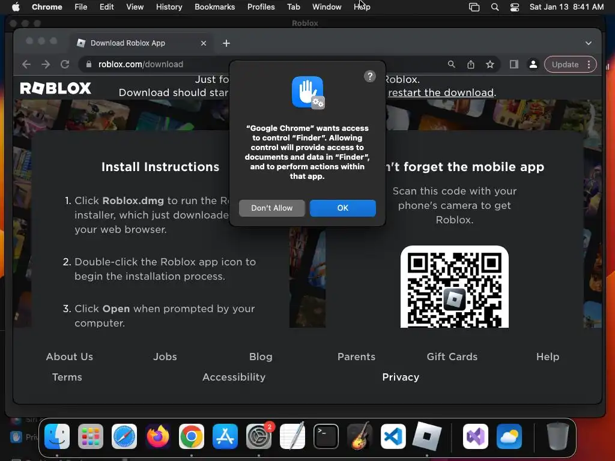Image resolution: width=615 pixels, height=461 pixels.
Task: Open Finder from the Dock
Action: pos(57,436)
